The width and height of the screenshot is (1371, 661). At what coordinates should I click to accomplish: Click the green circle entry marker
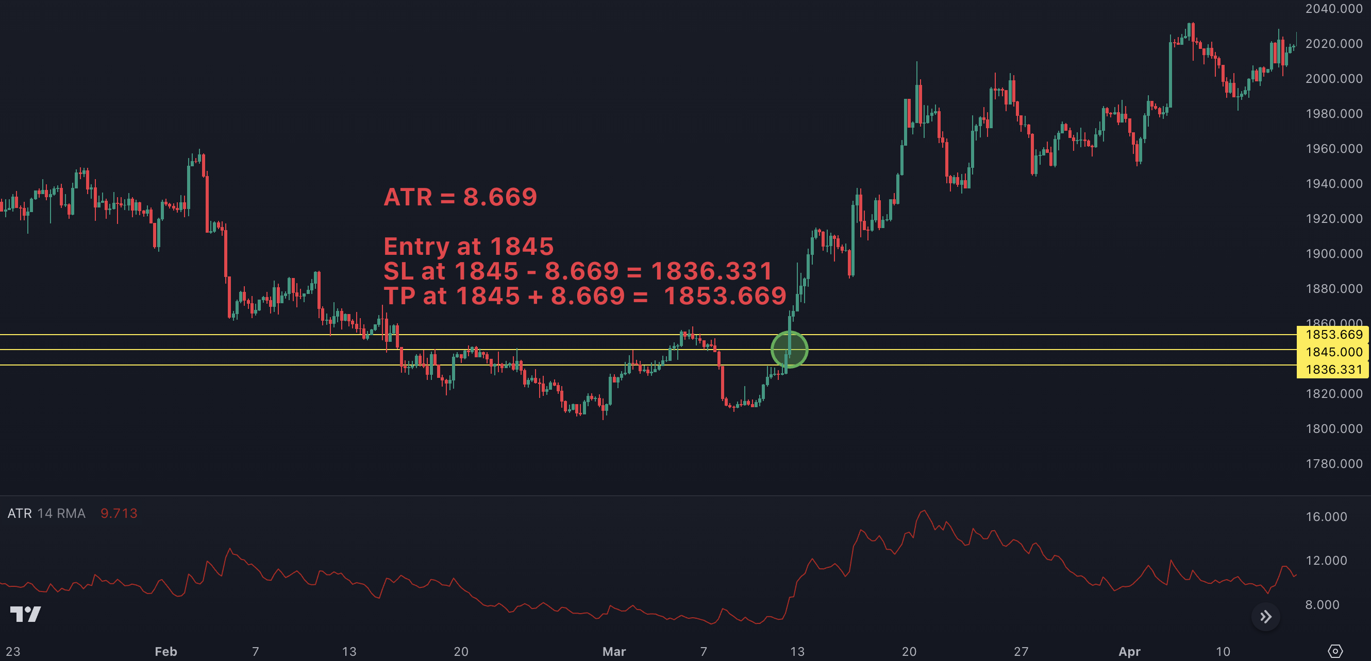click(x=789, y=350)
